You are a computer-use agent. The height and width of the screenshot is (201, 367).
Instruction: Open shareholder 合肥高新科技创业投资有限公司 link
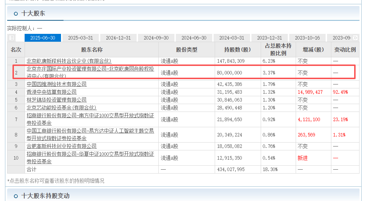point(61,146)
